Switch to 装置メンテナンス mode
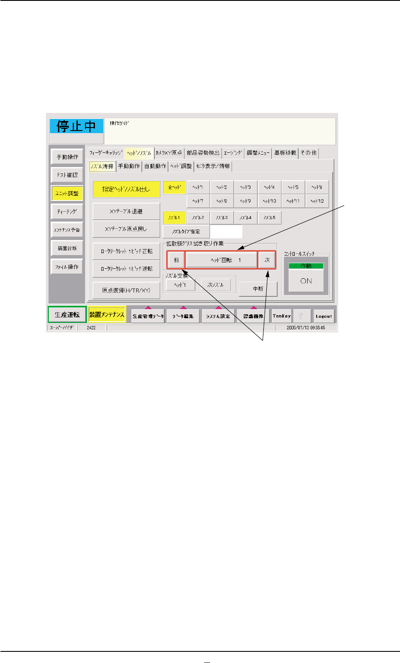 click(x=107, y=314)
